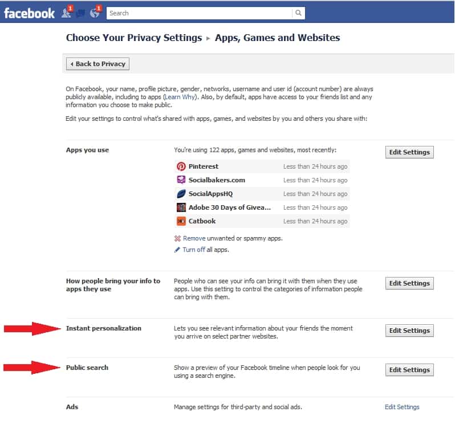Screen dimensions: 455x424
Task: Edit Settings for Apps you use
Action: (409, 152)
